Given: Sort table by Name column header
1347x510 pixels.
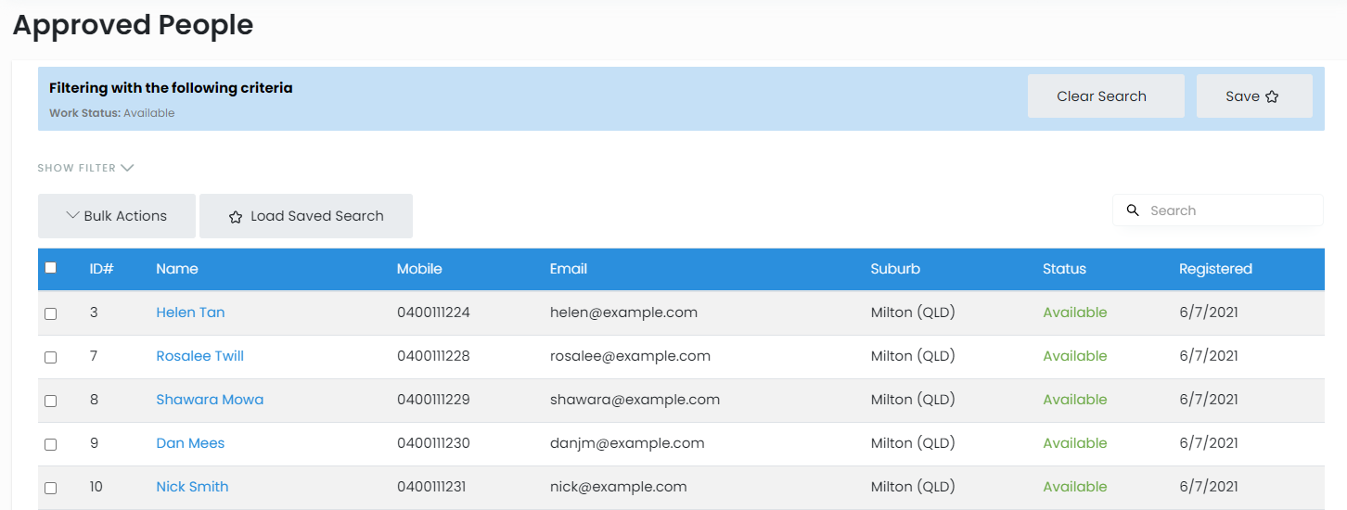Looking at the screenshot, I should point(177,269).
